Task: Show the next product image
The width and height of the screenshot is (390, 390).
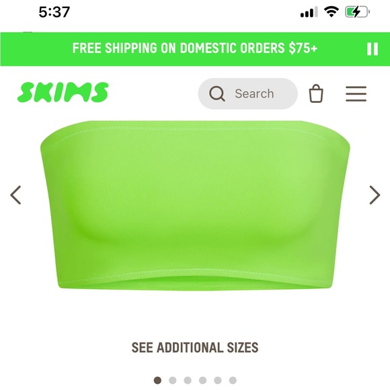Action: click(x=375, y=195)
